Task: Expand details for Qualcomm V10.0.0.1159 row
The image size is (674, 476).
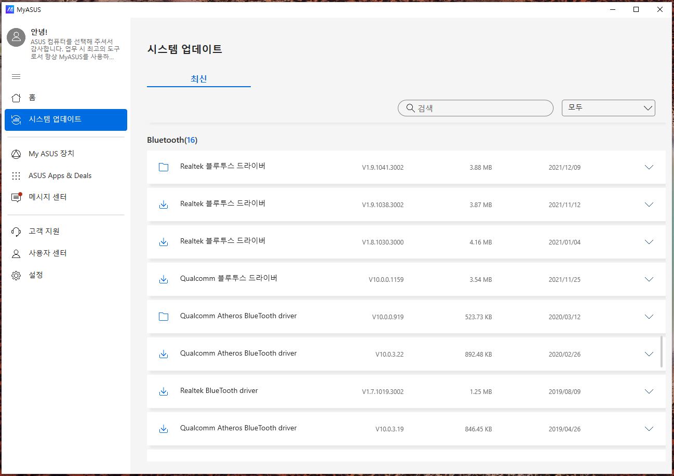Action: pyautogui.click(x=649, y=279)
